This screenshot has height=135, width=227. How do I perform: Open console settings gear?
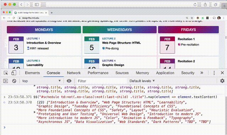(222, 81)
